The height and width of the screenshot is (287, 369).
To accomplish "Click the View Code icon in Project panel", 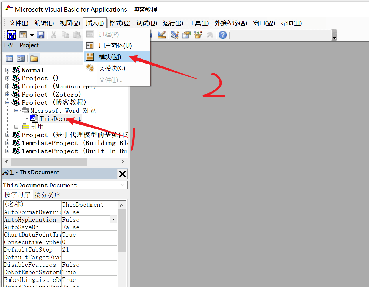I will pos(10,59).
